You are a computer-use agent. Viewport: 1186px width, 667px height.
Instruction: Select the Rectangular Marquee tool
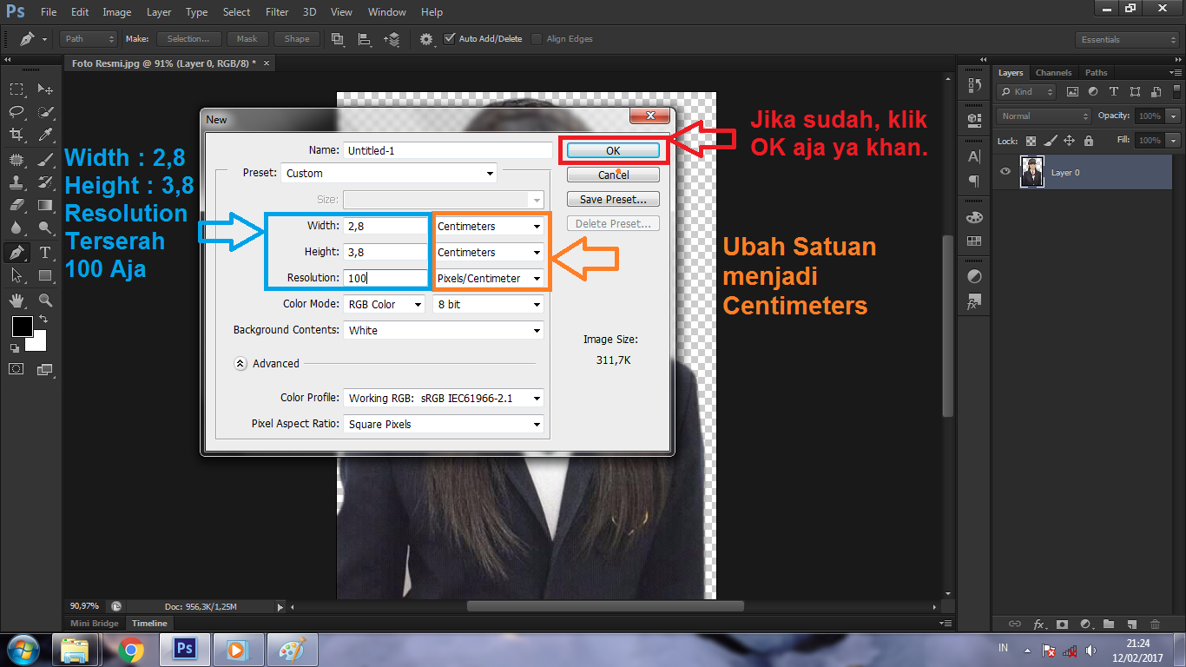(16, 89)
